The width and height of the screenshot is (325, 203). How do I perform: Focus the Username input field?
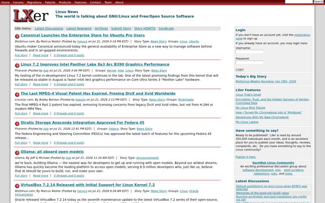tap(249, 51)
